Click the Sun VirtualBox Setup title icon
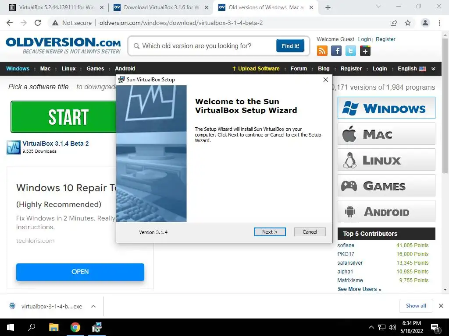Screen dimensions: 449x336 (121, 80)
